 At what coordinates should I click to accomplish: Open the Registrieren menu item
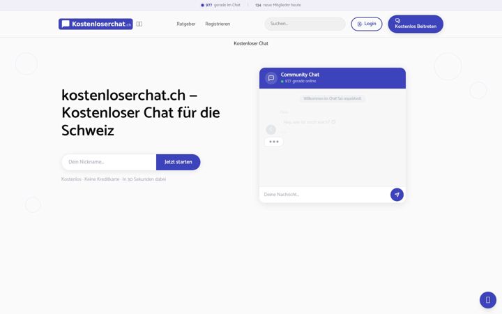pos(218,24)
